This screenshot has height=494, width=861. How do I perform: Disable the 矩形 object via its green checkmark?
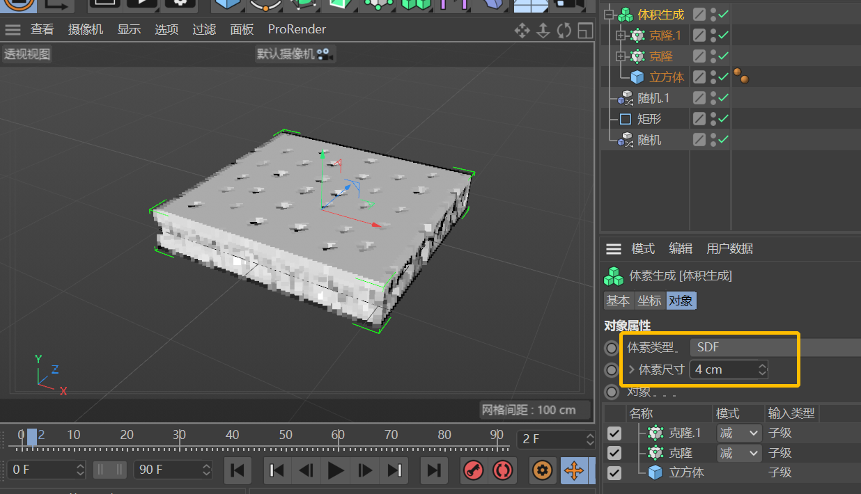click(724, 119)
